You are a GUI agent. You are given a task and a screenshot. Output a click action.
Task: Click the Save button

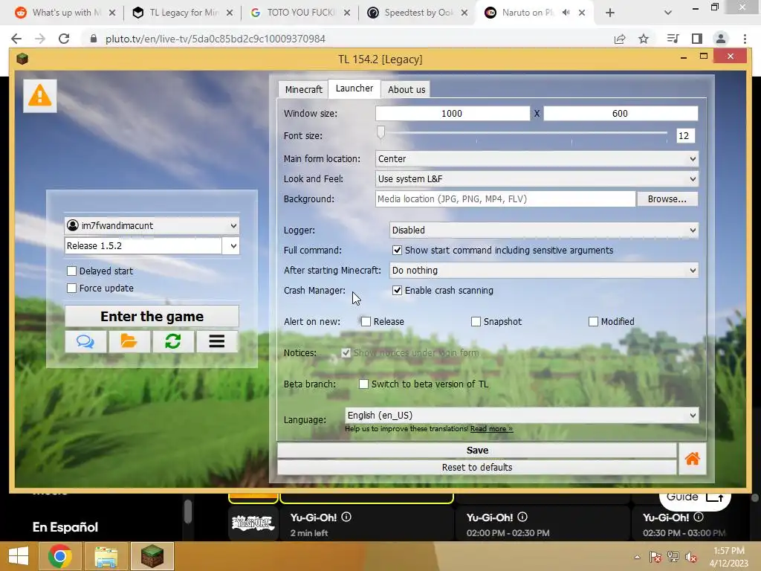[477, 450]
